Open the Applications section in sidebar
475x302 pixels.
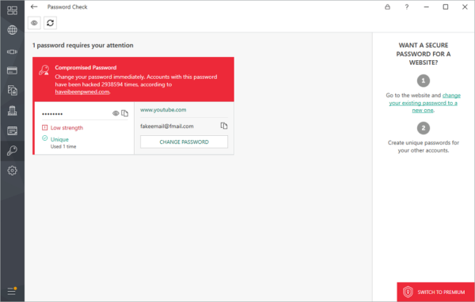tap(12, 51)
